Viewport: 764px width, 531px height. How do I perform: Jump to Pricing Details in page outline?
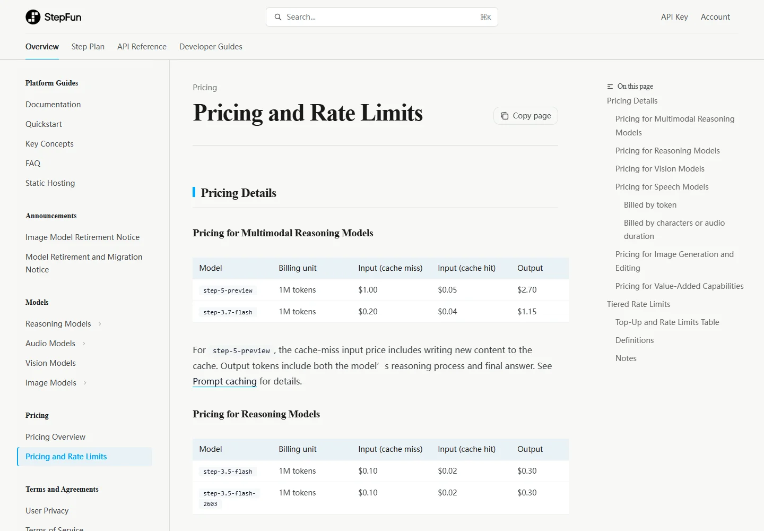632,101
